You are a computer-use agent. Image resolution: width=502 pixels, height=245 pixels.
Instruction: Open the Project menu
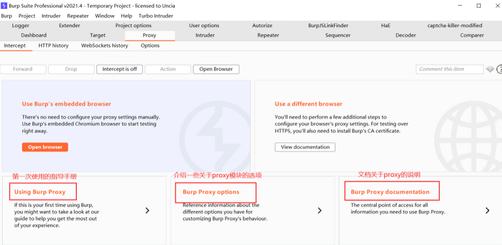tap(27, 16)
